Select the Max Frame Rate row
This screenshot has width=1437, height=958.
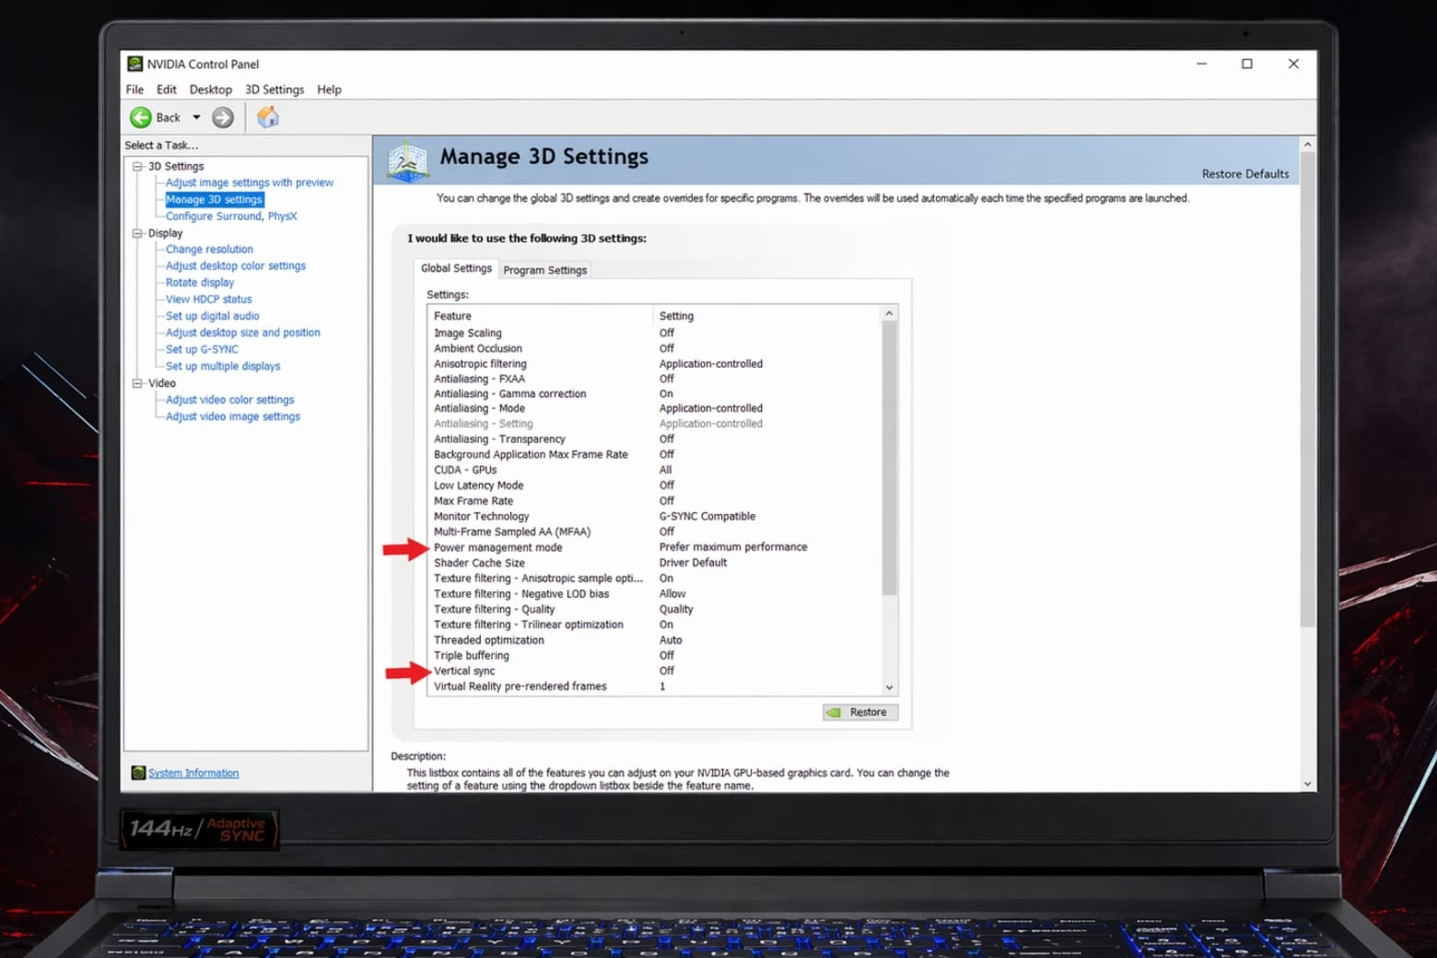click(655, 501)
